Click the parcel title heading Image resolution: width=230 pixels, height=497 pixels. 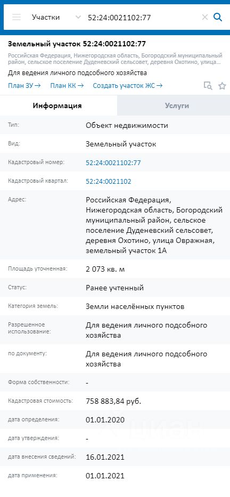(77, 44)
